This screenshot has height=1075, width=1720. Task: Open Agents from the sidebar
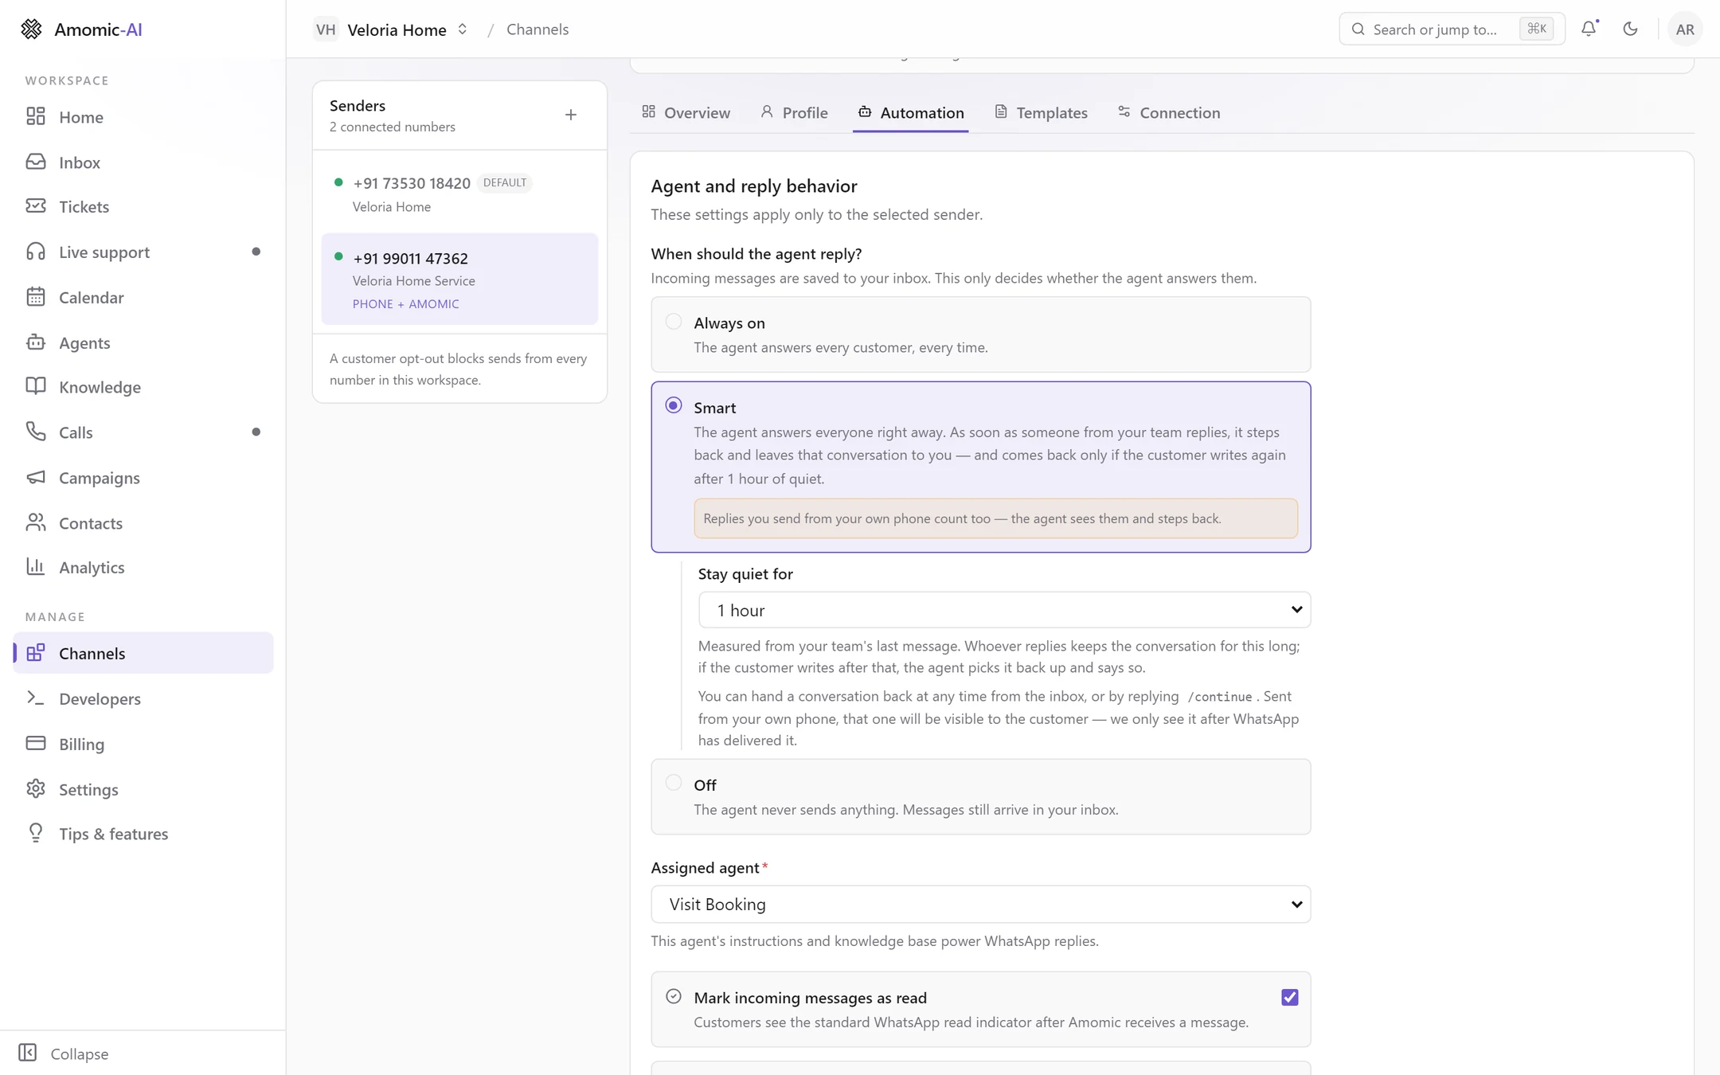coord(143,342)
